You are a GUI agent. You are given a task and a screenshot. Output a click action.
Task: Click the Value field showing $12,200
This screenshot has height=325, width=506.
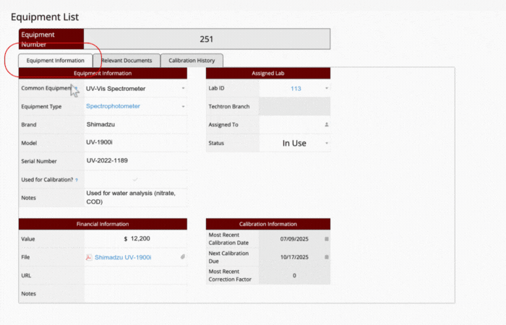point(135,238)
